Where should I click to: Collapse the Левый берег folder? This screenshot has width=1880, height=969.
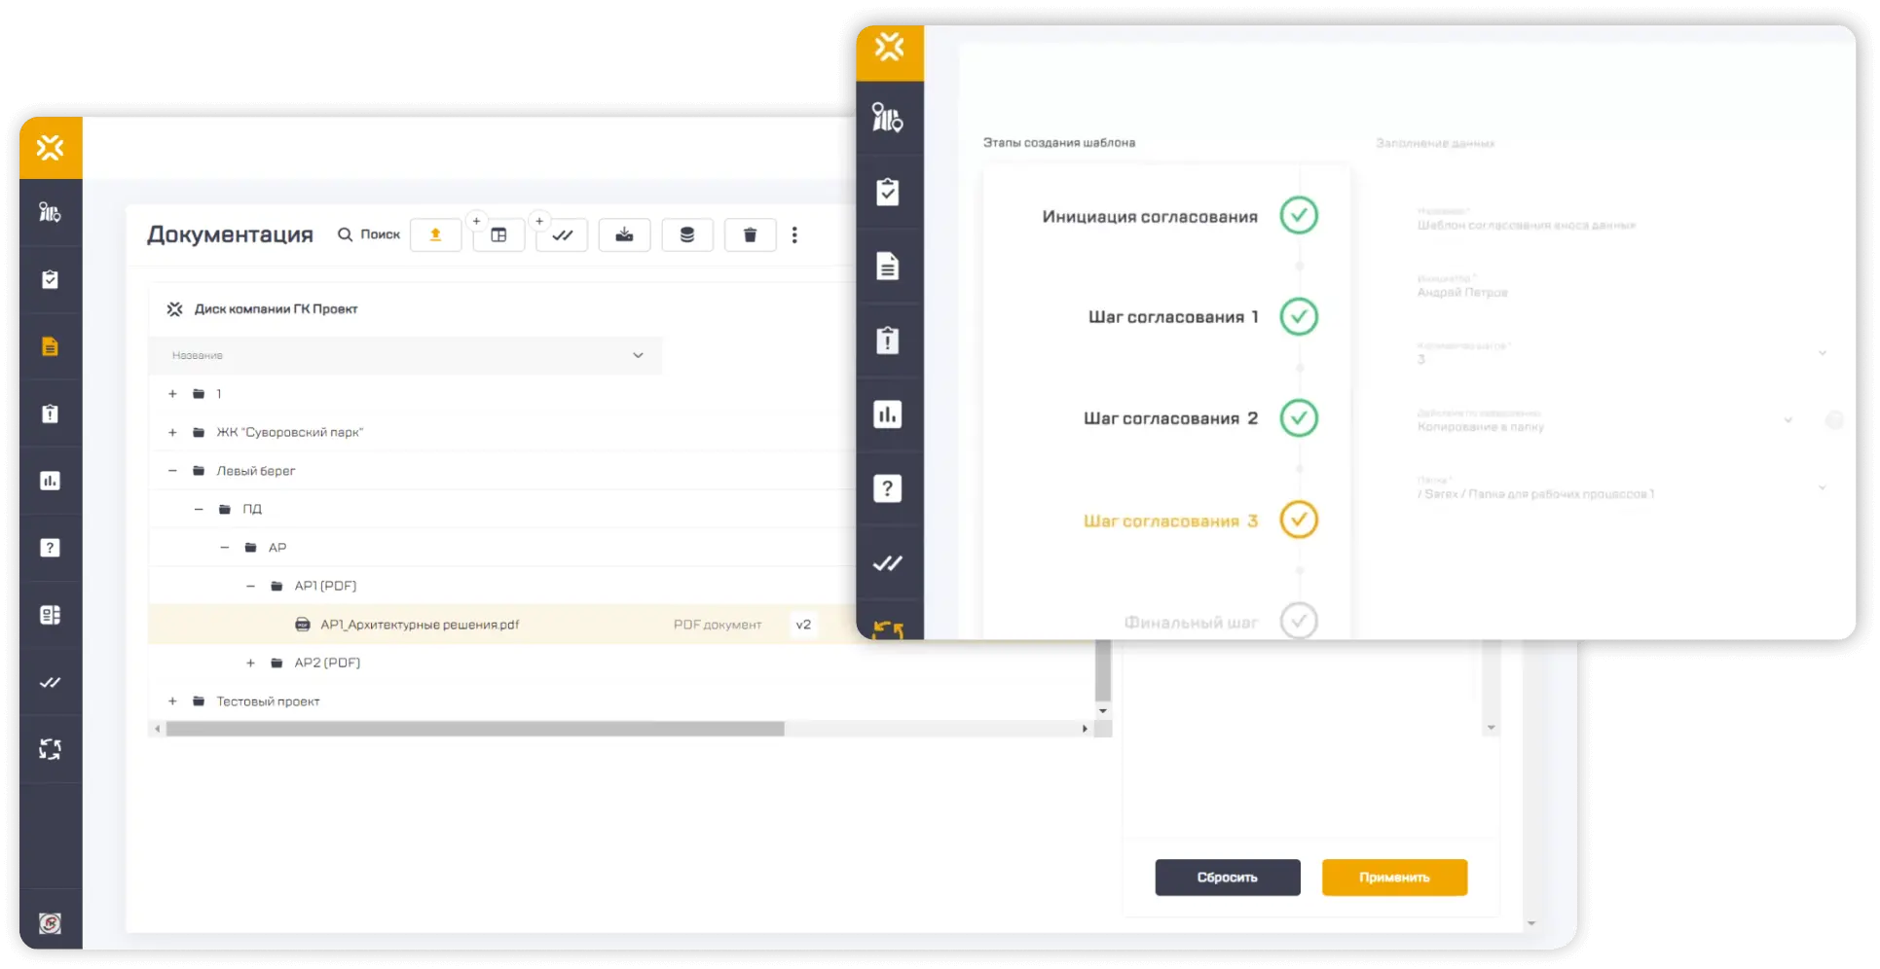pyautogui.click(x=172, y=471)
